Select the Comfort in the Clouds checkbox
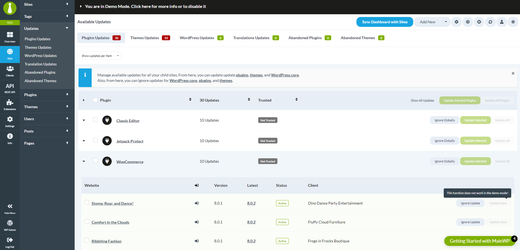520x250 pixels. [87, 222]
